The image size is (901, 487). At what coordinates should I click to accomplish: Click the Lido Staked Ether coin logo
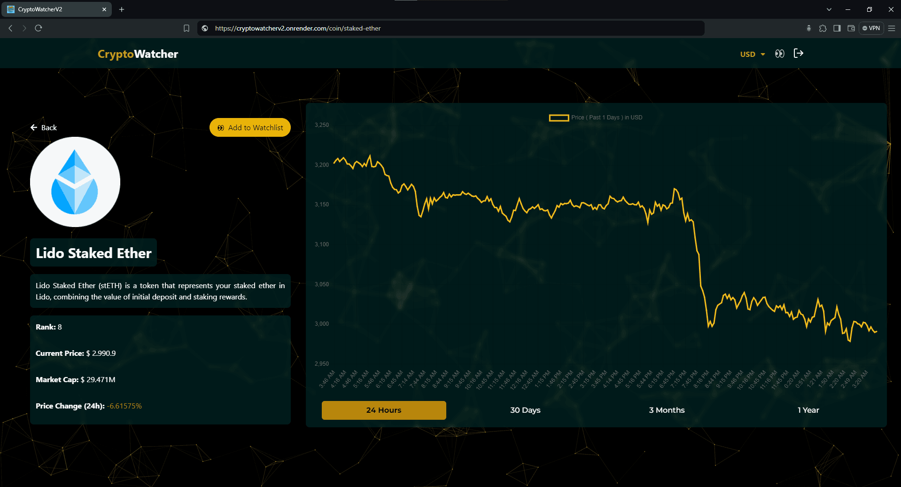click(75, 182)
